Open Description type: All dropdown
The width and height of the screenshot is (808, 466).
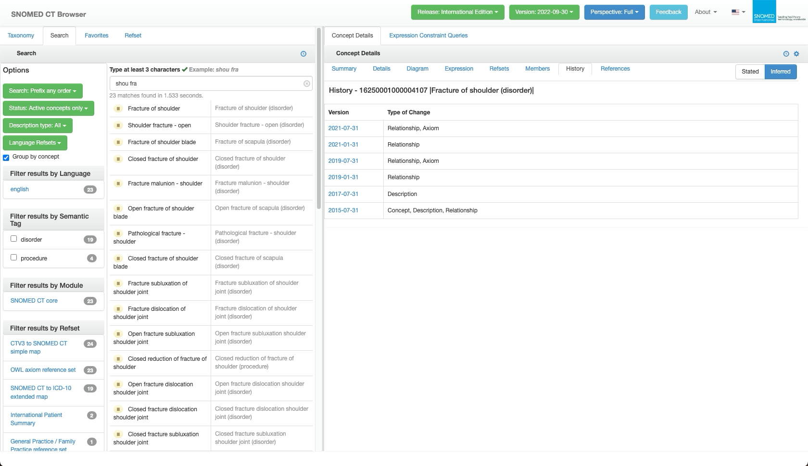pyautogui.click(x=38, y=125)
